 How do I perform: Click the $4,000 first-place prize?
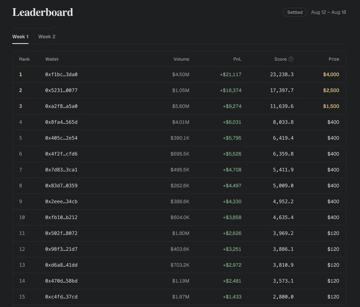pos(331,75)
